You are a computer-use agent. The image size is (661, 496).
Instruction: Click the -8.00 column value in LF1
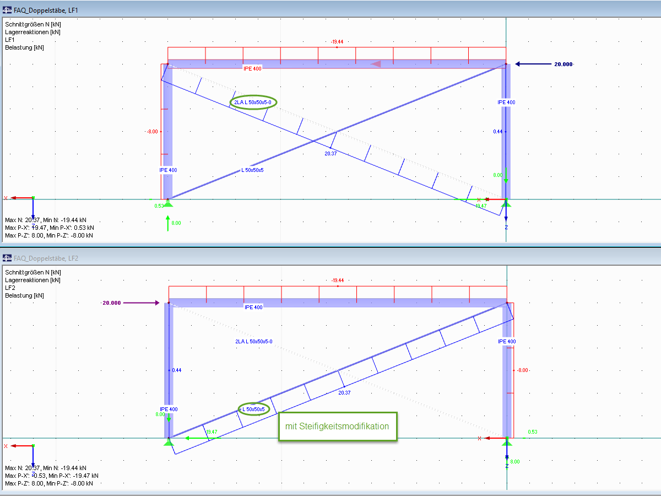point(152,132)
